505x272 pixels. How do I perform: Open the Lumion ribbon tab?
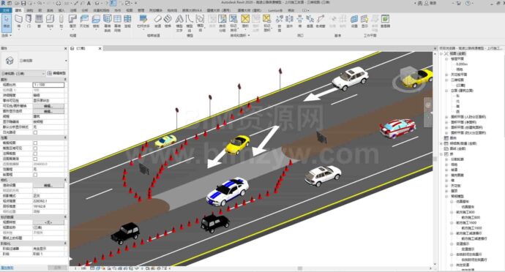[275, 10]
